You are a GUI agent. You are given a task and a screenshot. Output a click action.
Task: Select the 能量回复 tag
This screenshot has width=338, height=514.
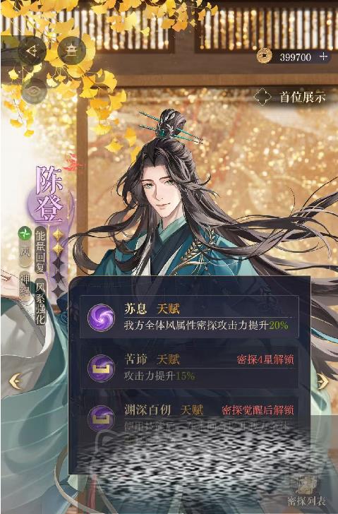point(41,250)
